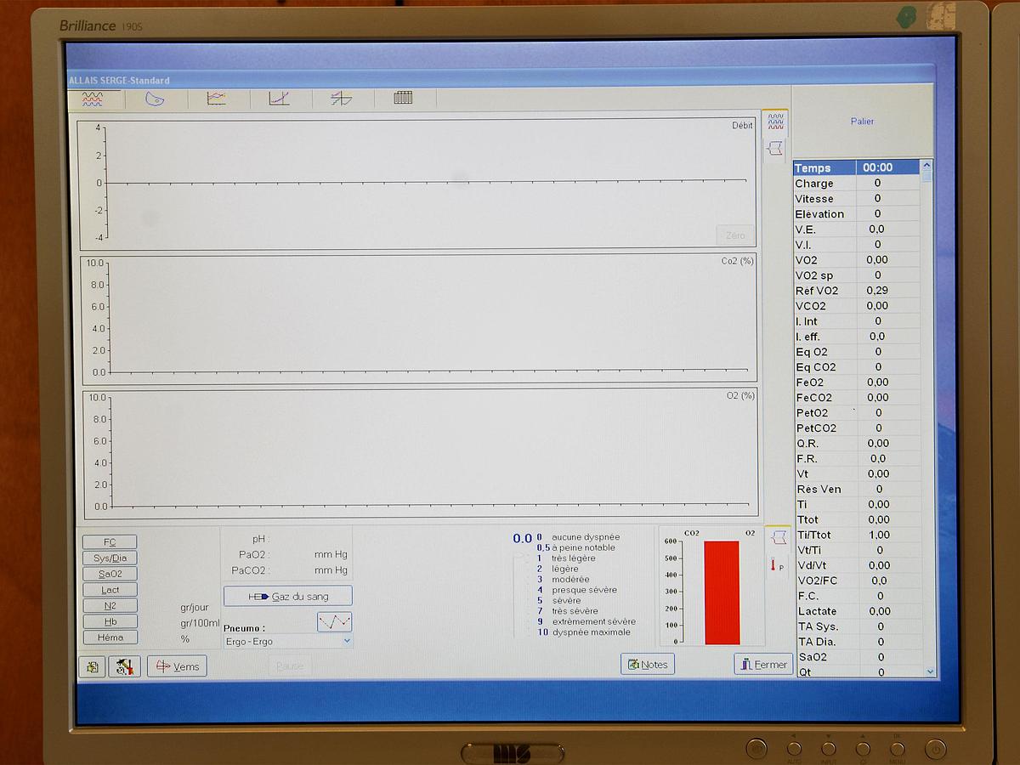1020x765 pixels.
Task: Click the Vems button
Action: [177, 666]
